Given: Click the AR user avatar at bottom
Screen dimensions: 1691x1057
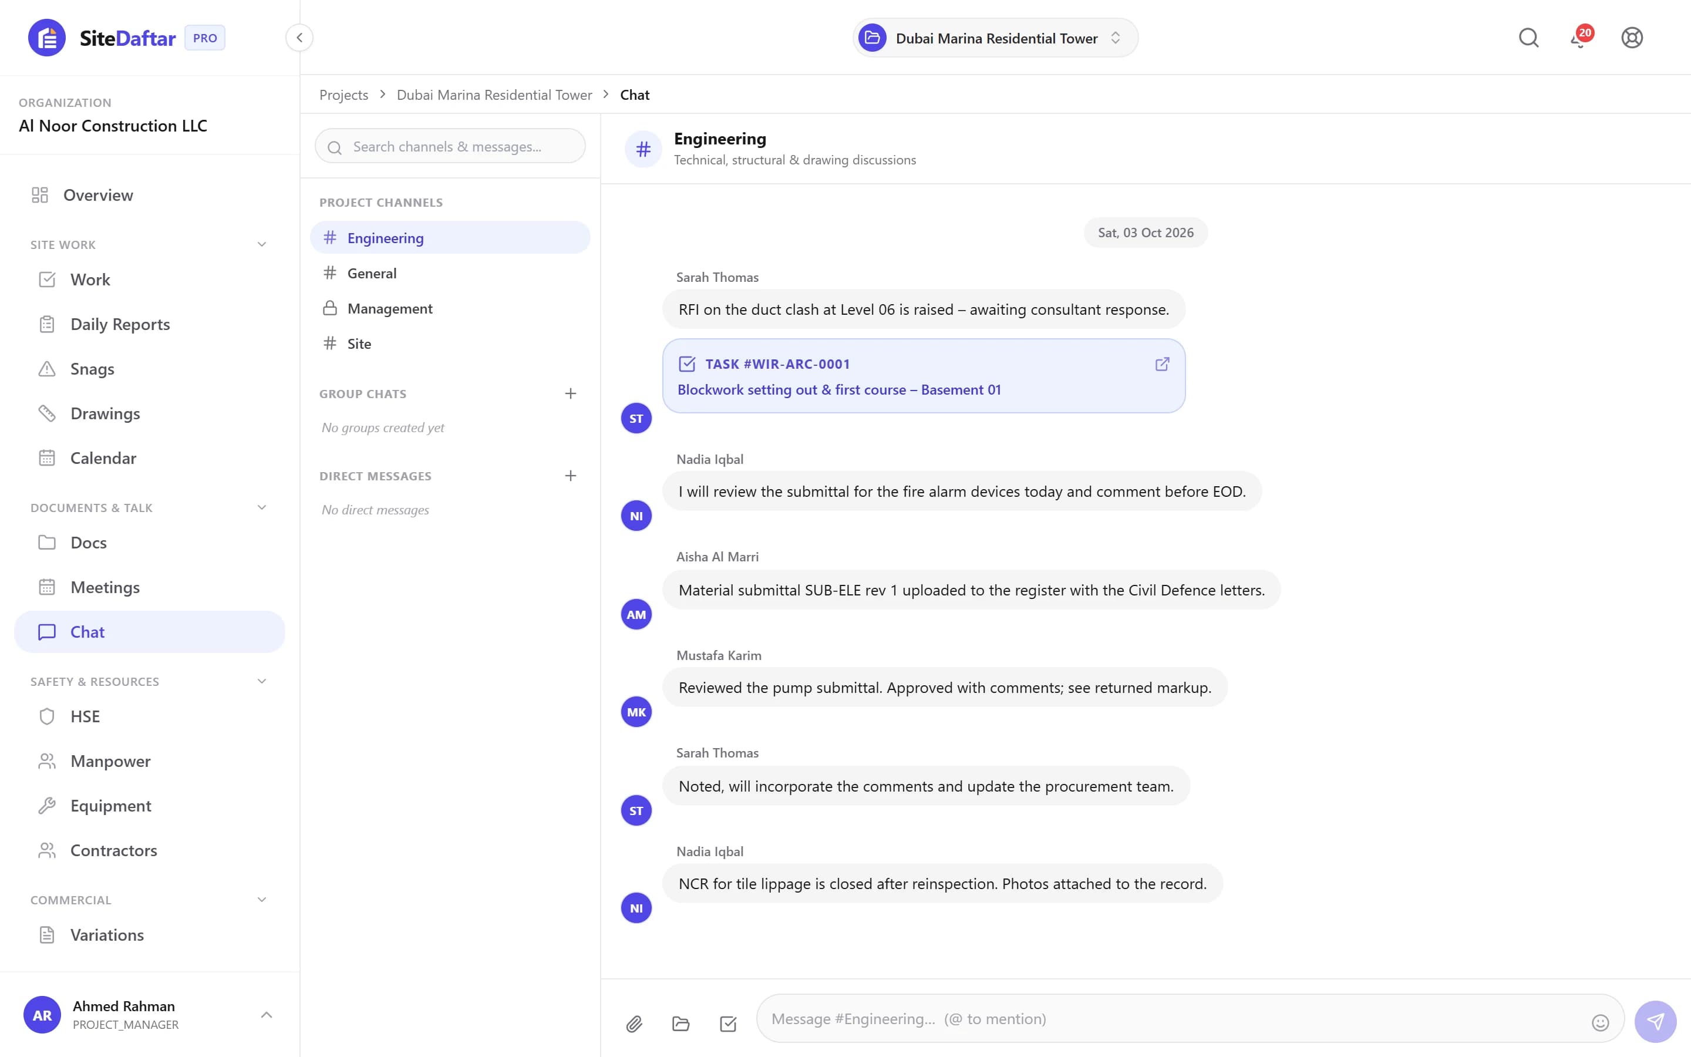Looking at the screenshot, I should click(x=42, y=1015).
